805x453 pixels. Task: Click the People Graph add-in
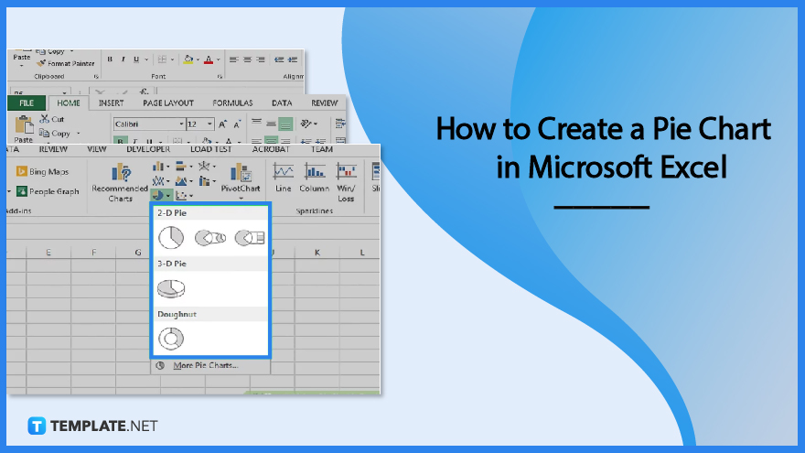(x=48, y=191)
